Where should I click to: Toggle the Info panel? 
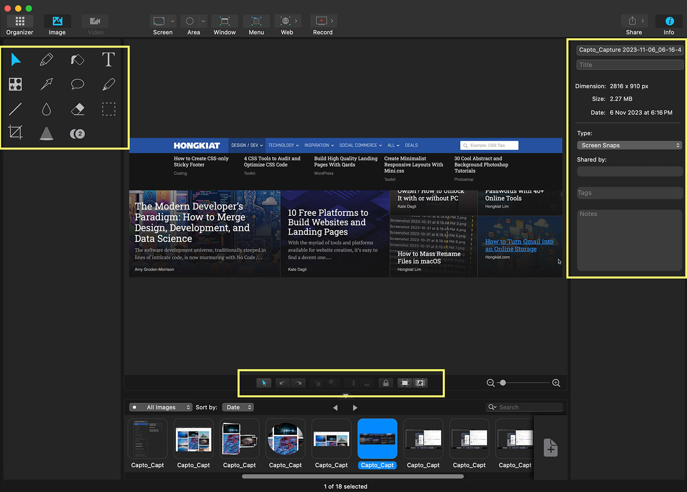pos(669,26)
